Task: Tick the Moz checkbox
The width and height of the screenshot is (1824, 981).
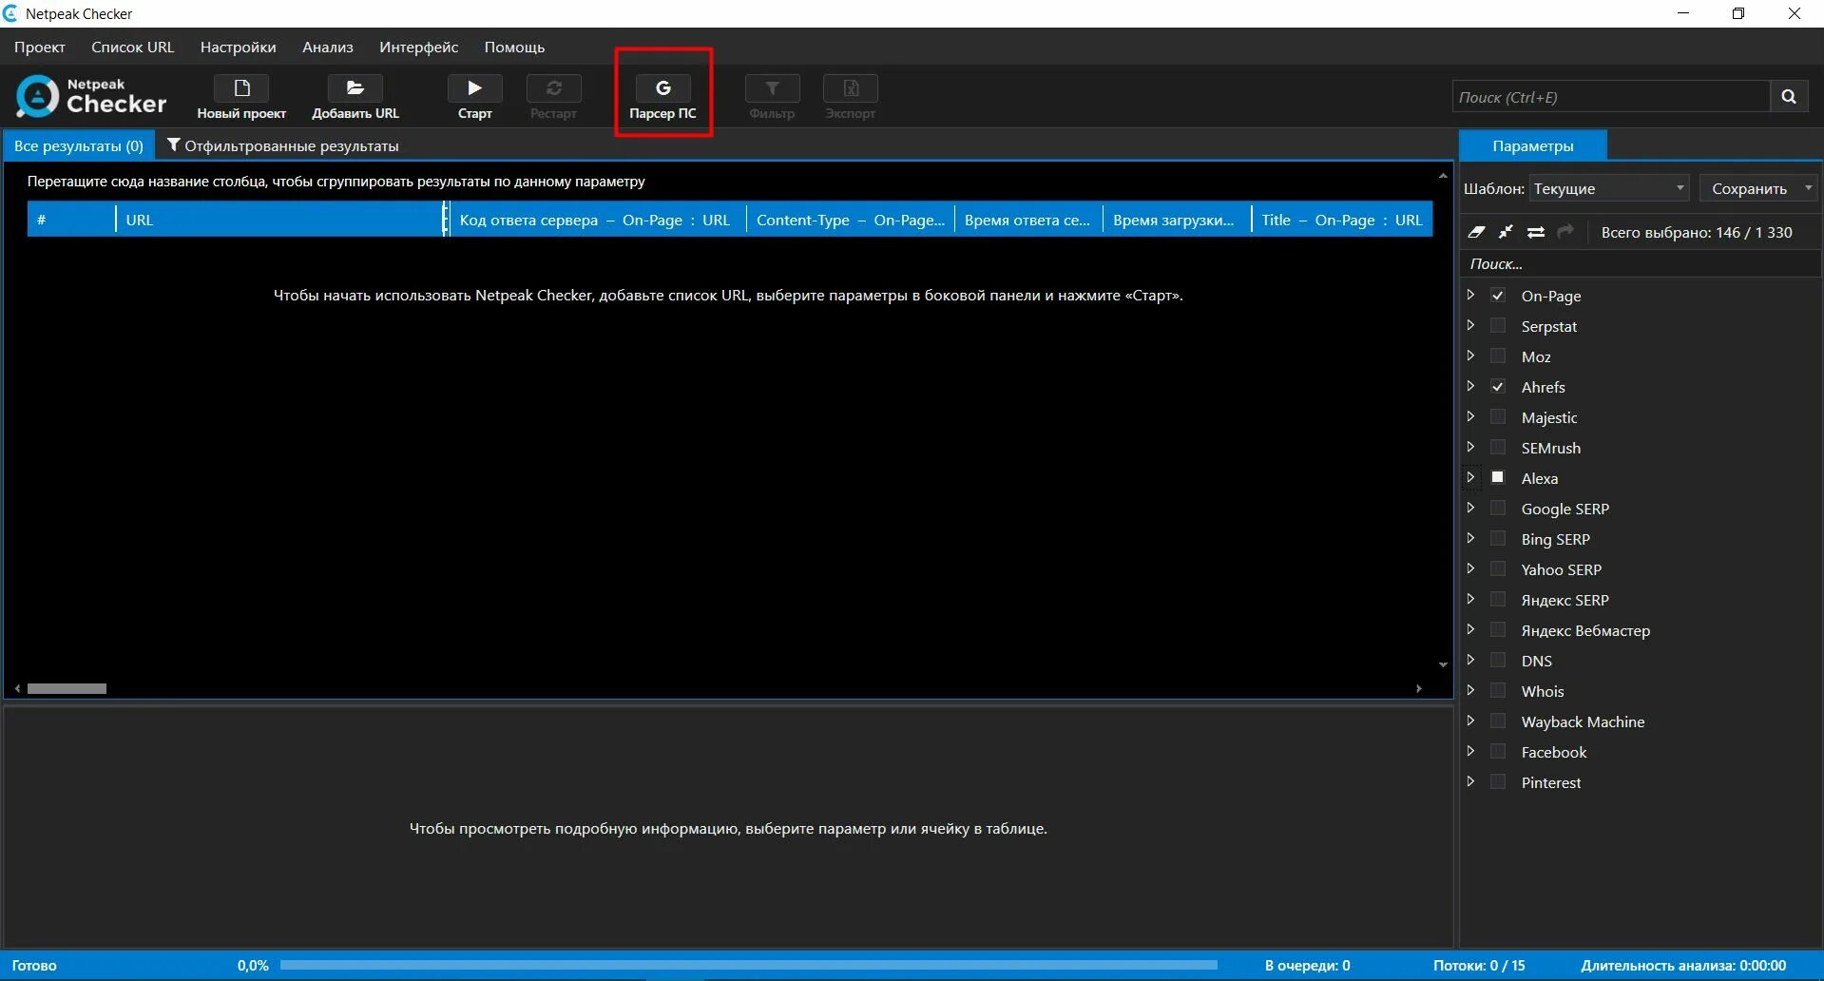Action: pos(1498,356)
